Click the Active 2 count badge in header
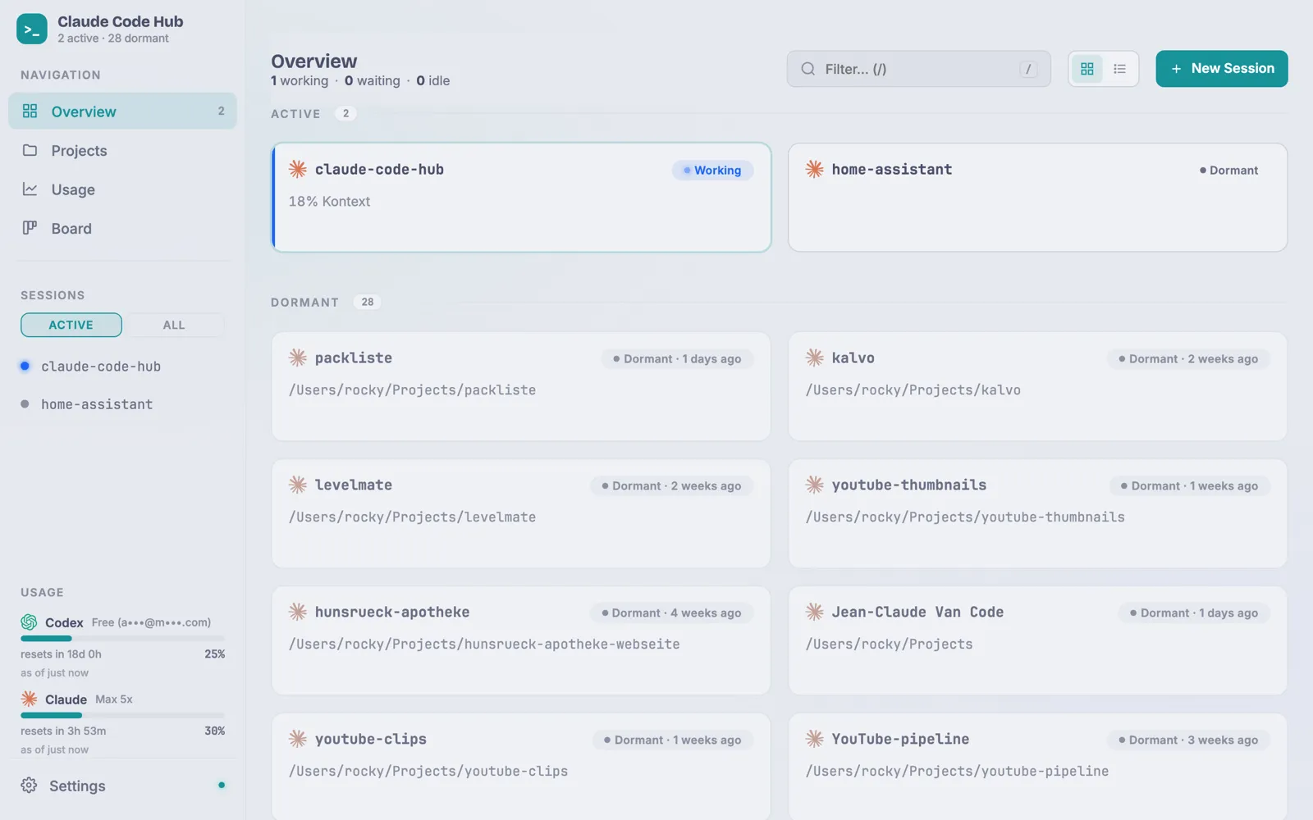 [x=345, y=113]
